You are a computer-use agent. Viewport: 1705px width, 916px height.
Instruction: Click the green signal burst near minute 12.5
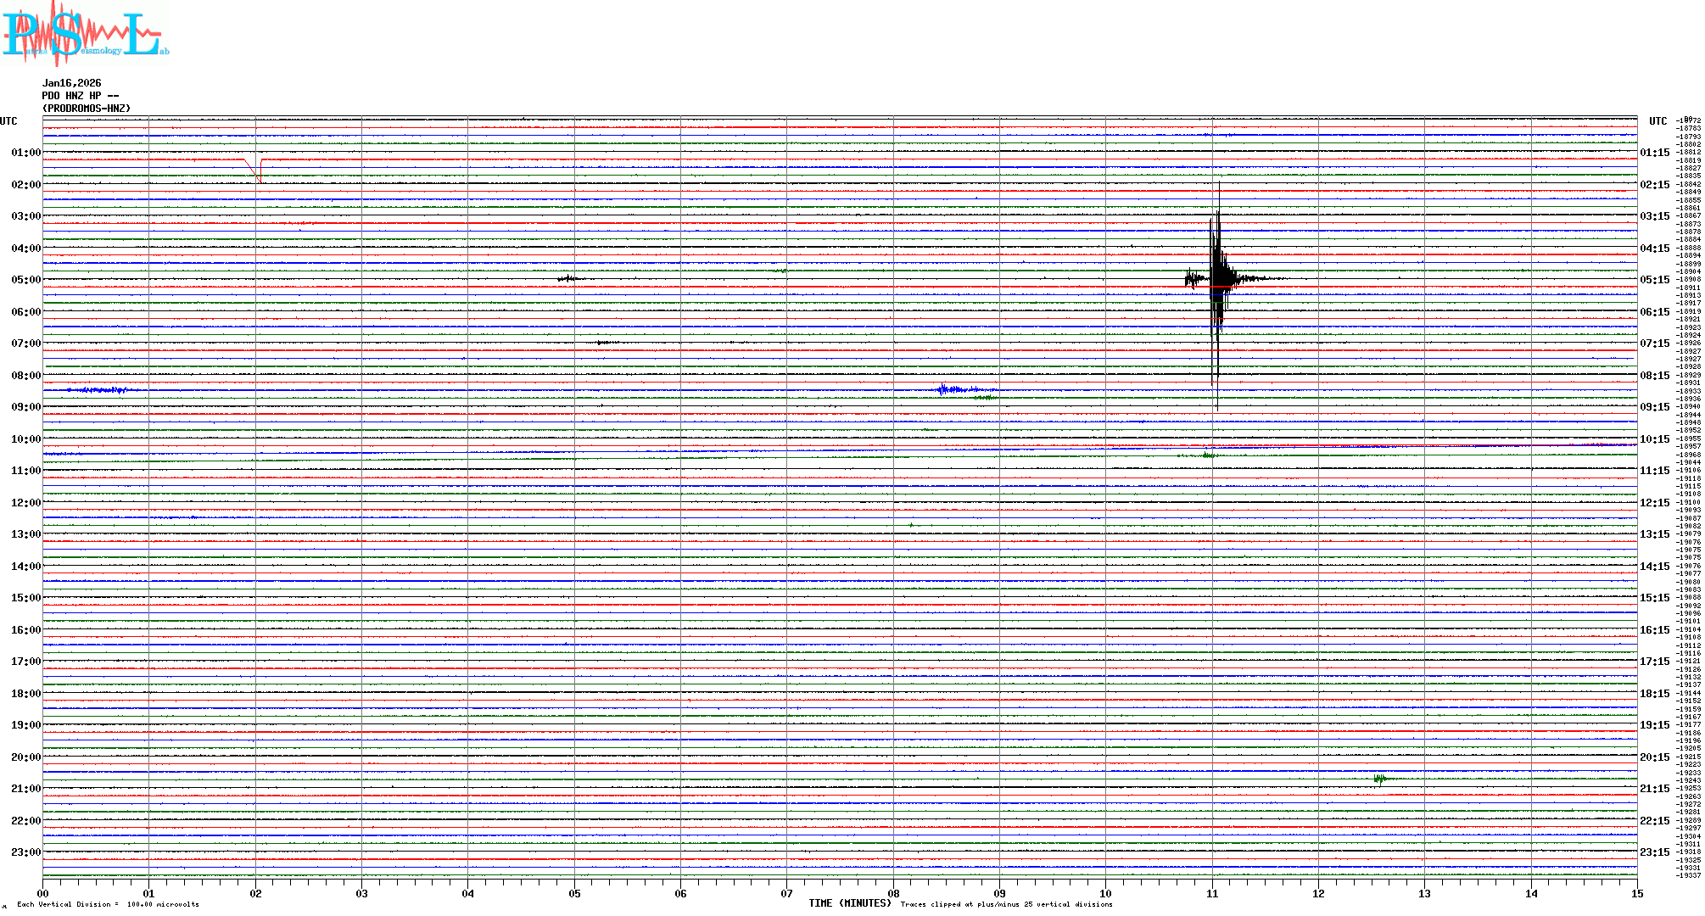1380,779
